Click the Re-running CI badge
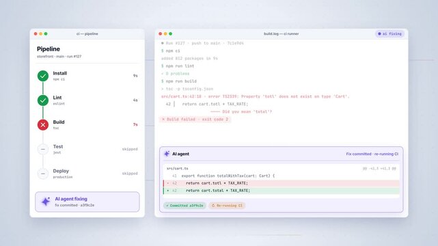Image resolution: width=438 pixels, height=246 pixels. [227, 206]
